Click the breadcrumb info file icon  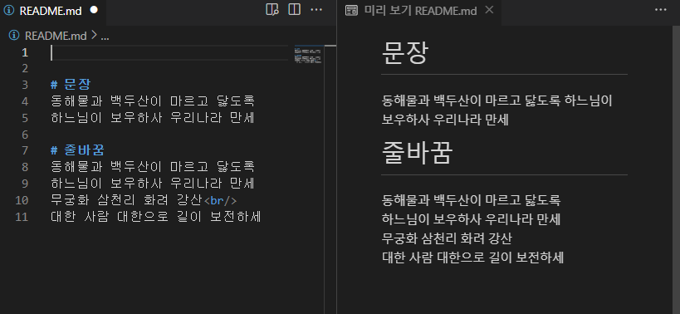pos(14,36)
